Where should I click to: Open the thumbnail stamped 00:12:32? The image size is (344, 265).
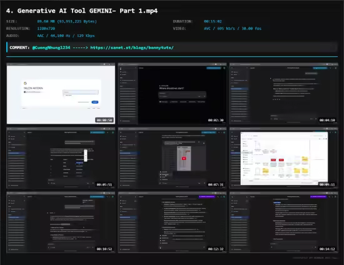(172, 222)
